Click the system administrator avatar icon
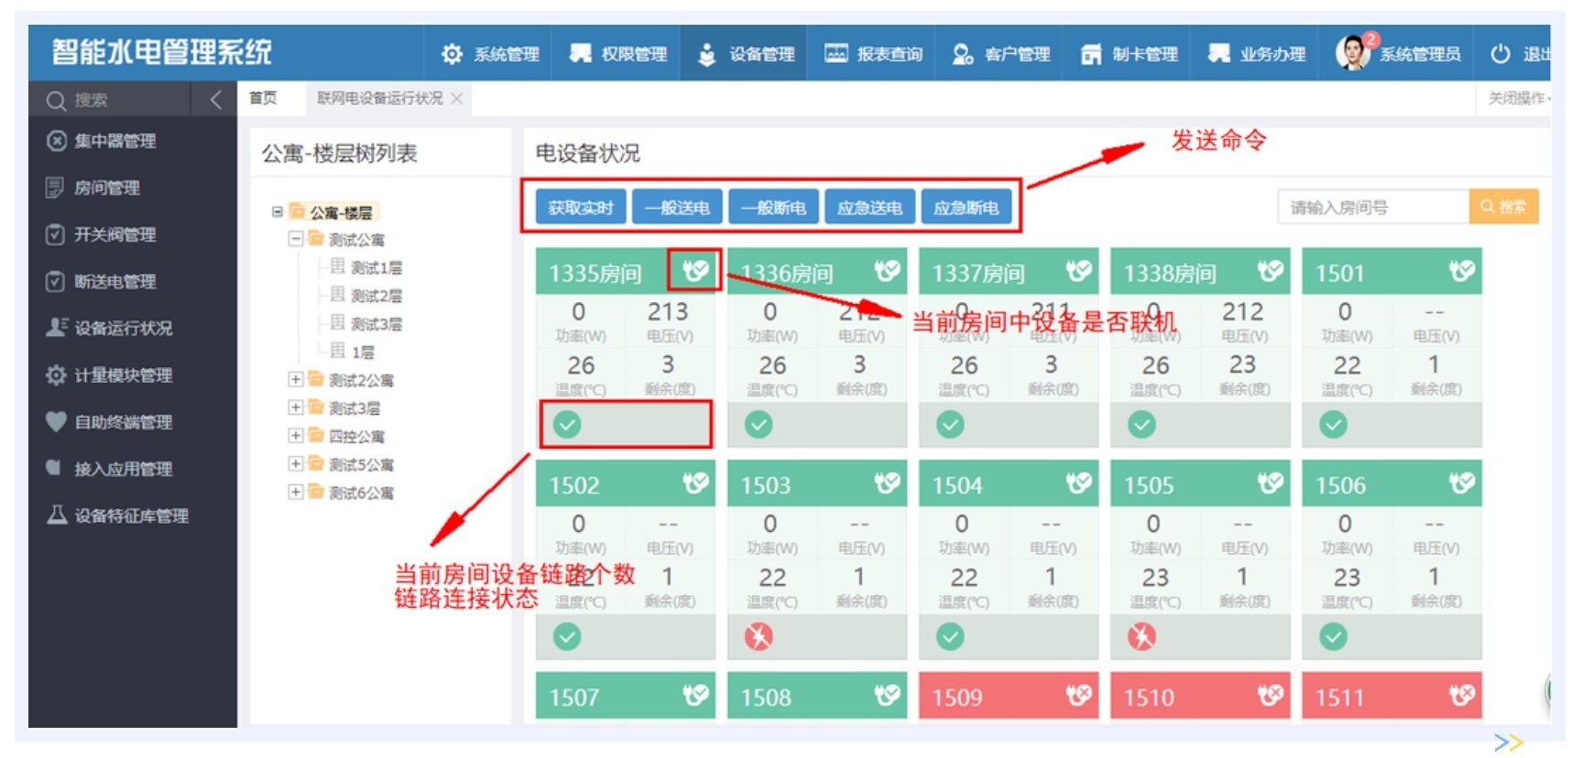The width and height of the screenshot is (1583, 758). [x=1353, y=53]
